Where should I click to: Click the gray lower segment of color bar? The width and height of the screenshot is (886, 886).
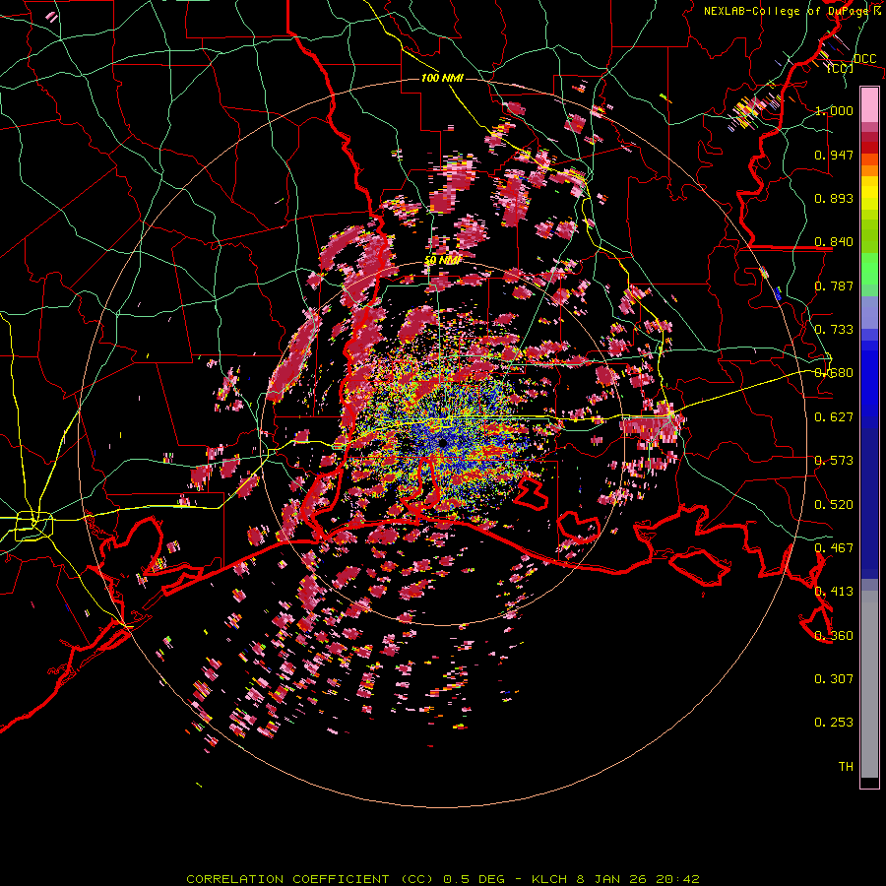[869, 684]
